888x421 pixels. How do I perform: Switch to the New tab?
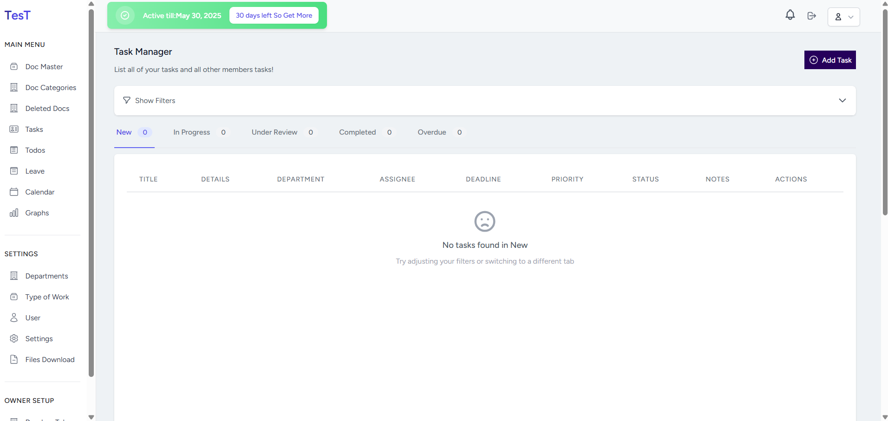coord(134,132)
